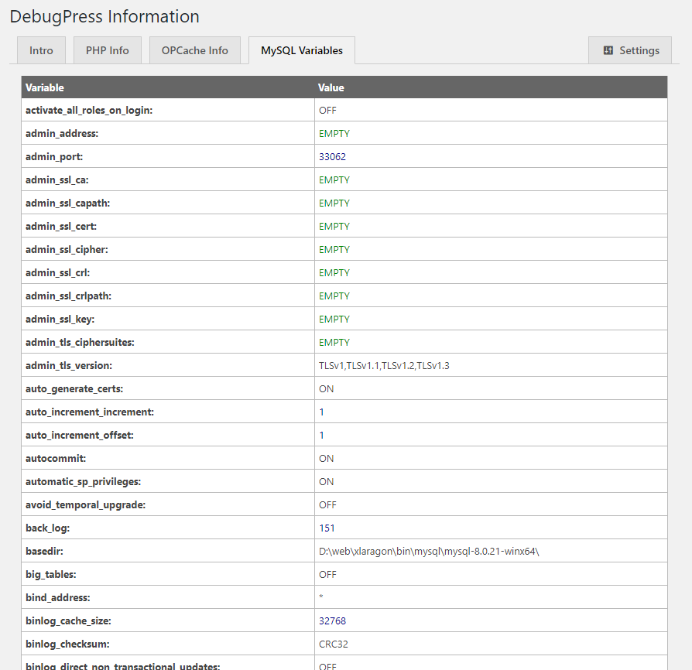Switch to the PHP Info tab
Screen dimensions: 692x670
(108, 50)
